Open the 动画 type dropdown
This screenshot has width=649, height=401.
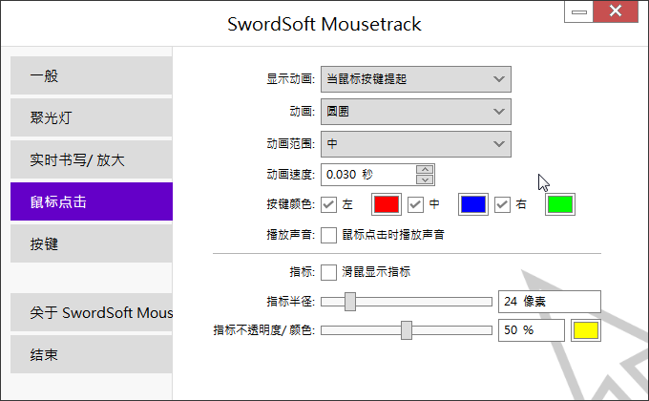[x=416, y=112]
